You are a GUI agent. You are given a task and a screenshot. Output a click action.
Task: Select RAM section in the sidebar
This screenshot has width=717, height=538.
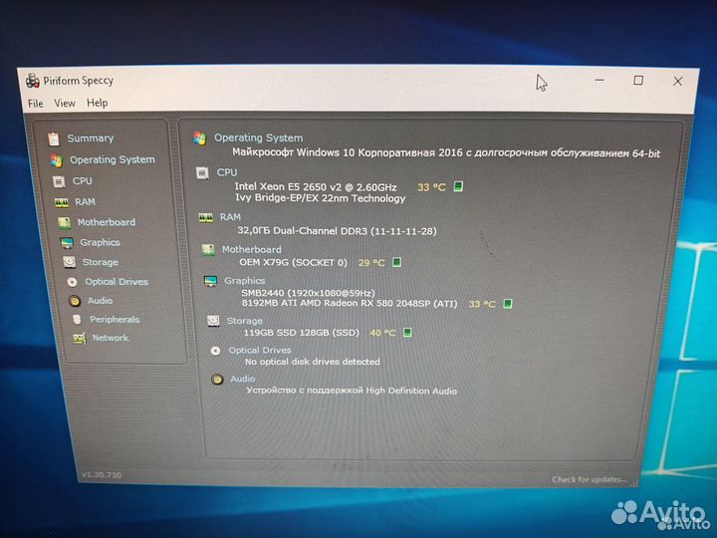(x=85, y=201)
